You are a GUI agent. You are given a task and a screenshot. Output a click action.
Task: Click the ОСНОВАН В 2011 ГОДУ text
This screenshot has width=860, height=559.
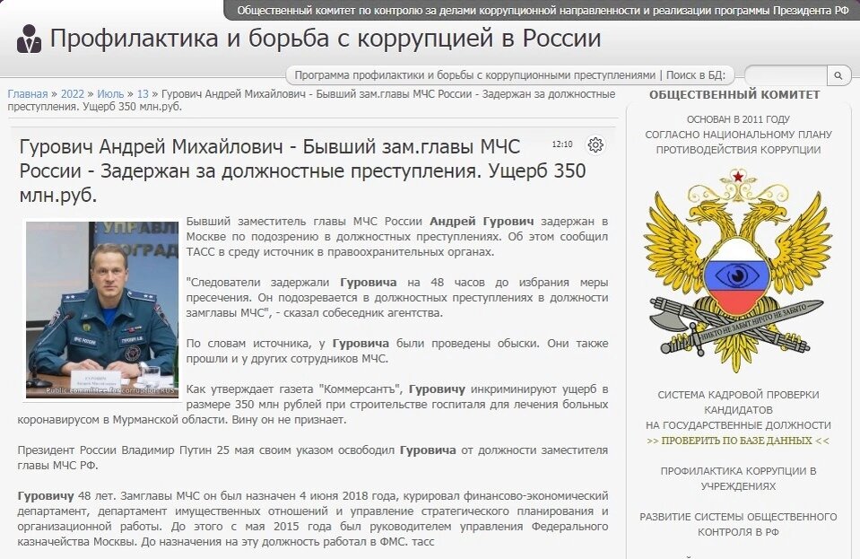click(738, 119)
